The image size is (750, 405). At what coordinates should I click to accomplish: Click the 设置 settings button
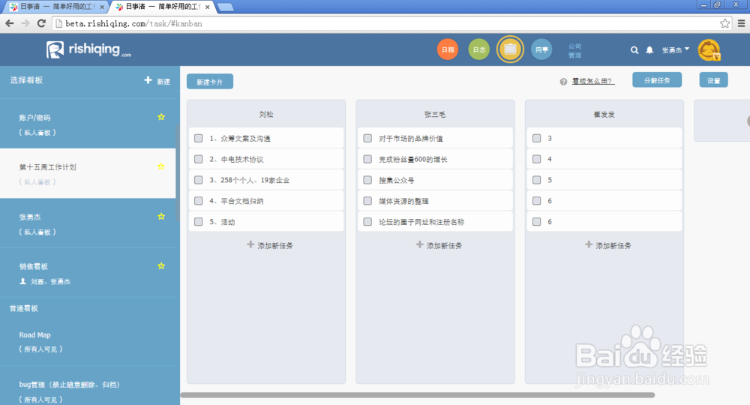(714, 79)
